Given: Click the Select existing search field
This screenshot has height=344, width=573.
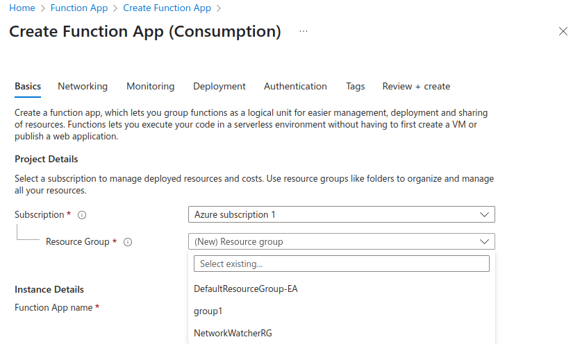Looking at the screenshot, I should pyautogui.click(x=341, y=264).
